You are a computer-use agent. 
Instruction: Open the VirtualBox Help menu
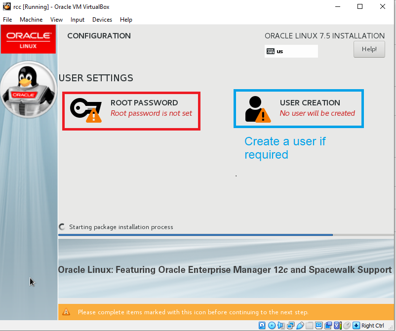tap(126, 20)
